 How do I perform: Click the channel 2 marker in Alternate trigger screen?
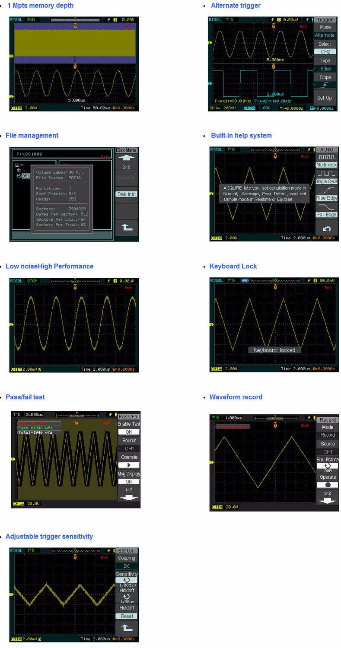[x=210, y=83]
